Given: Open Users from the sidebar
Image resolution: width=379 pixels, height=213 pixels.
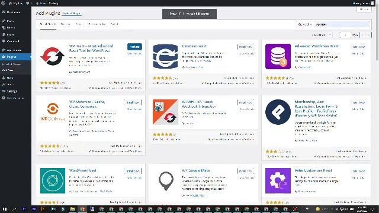Looking at the screenshot, I should pyautogui.click(x=8, y=78).
